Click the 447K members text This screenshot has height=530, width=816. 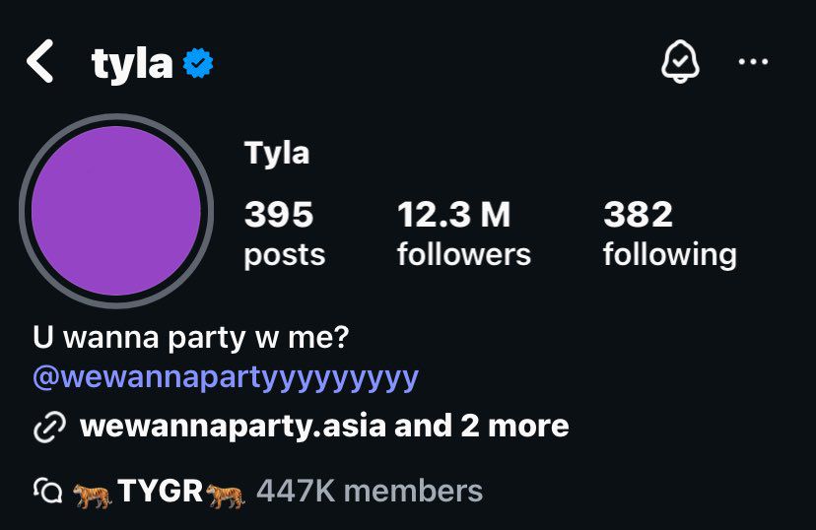[x=370, y=490]
